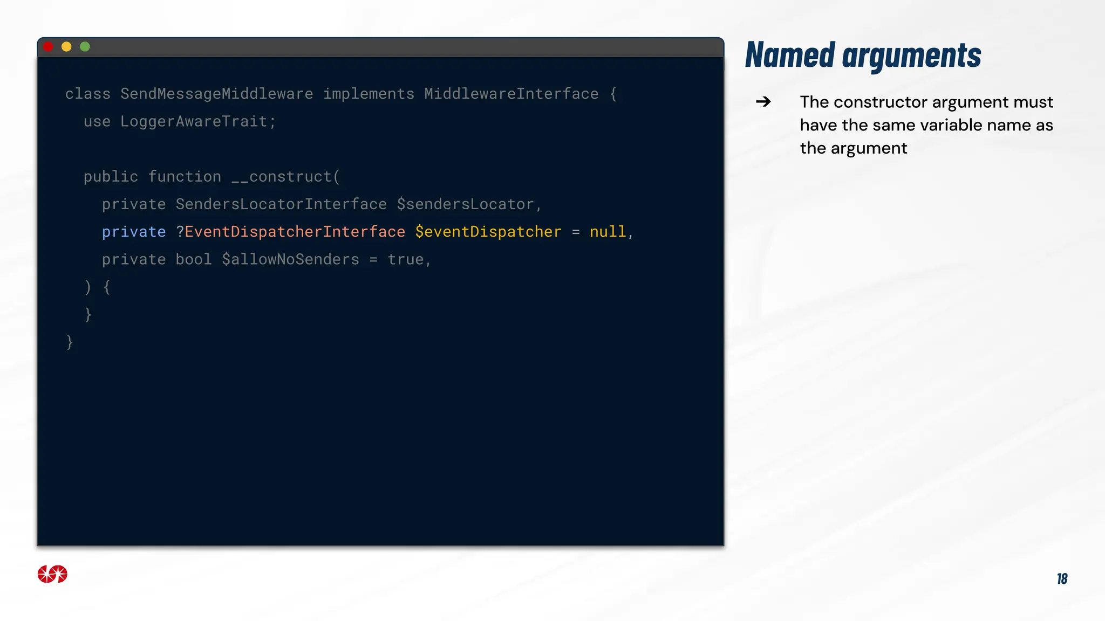Click the yellow 'null' default value
Viewport: 1105px width, 621px height.
click(608, 232)
